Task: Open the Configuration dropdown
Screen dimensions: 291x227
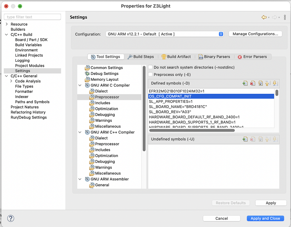Action: [165, 34]
